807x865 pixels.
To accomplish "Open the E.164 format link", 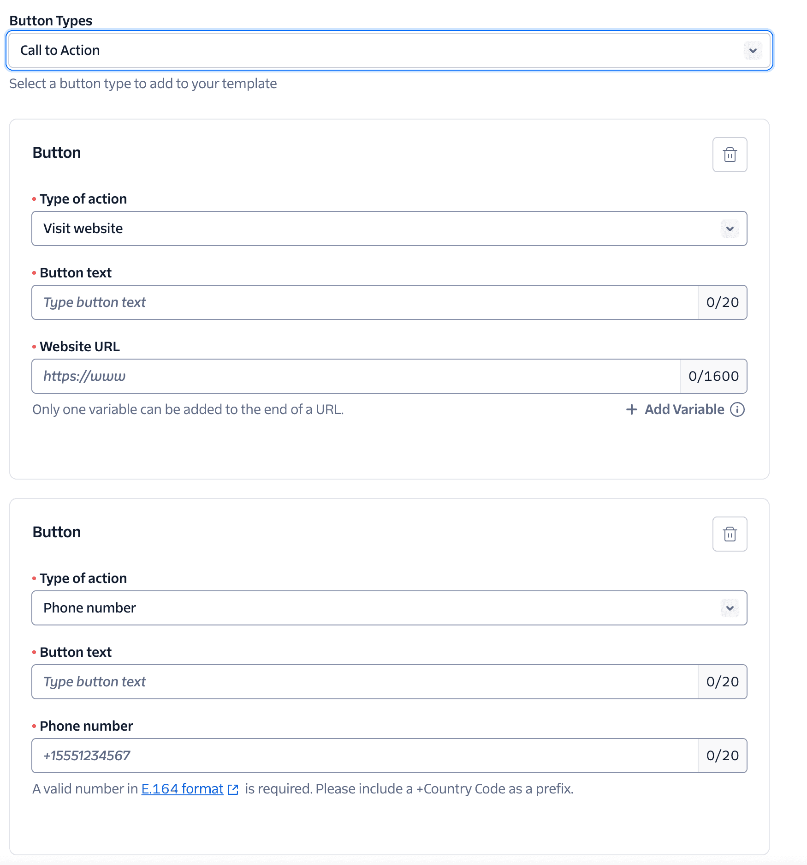I will (181, 789).
